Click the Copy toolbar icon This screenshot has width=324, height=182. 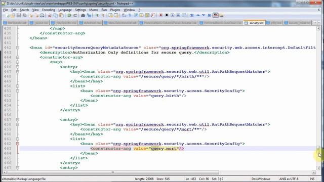tap(56, 15)
